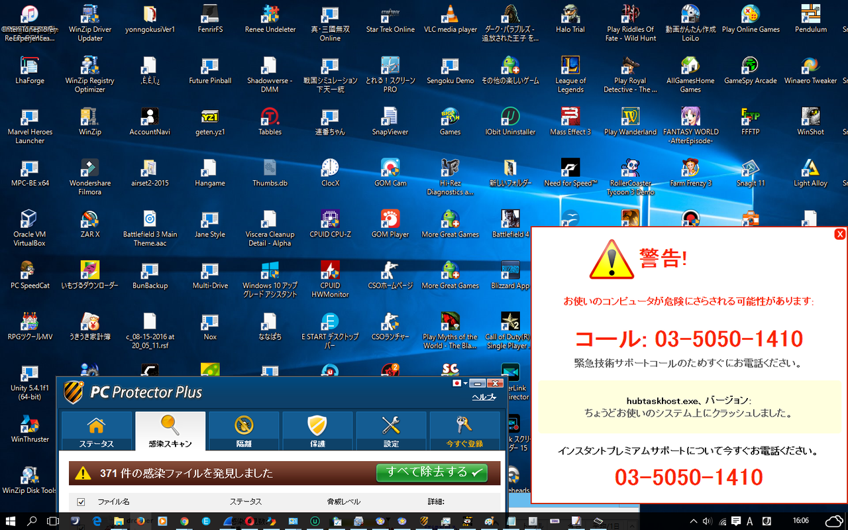This screenshot has width=848, height=530.
Task: Click the ファイル名 column header
Action: (113, 502)
